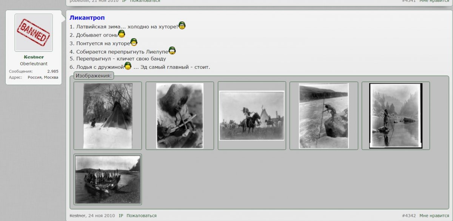The width and height of the screenshot is (453, 221).
Task: Click "Мне нравится" on post #4341
Action: pyautogui.click(x=434, y=1)
